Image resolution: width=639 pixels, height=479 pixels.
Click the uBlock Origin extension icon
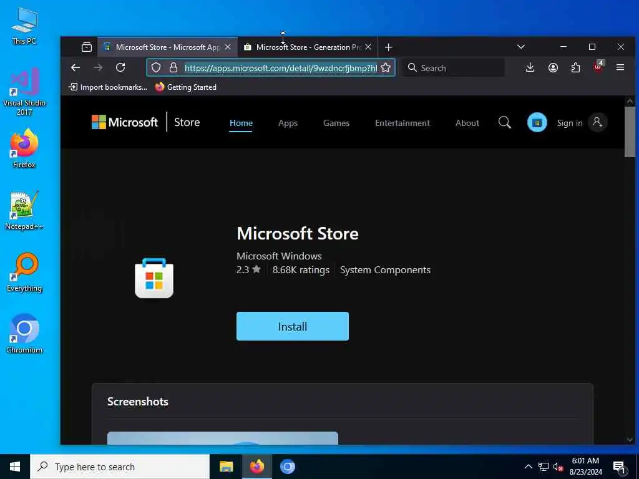[598, 67]
